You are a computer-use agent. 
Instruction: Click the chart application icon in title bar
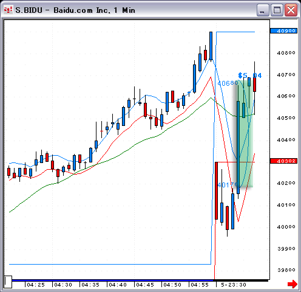click(8, 10)
